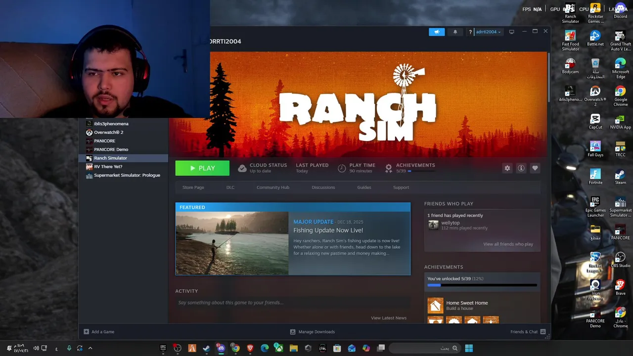Open View Latest News link
Screen dimensions: 633x356
389,318
